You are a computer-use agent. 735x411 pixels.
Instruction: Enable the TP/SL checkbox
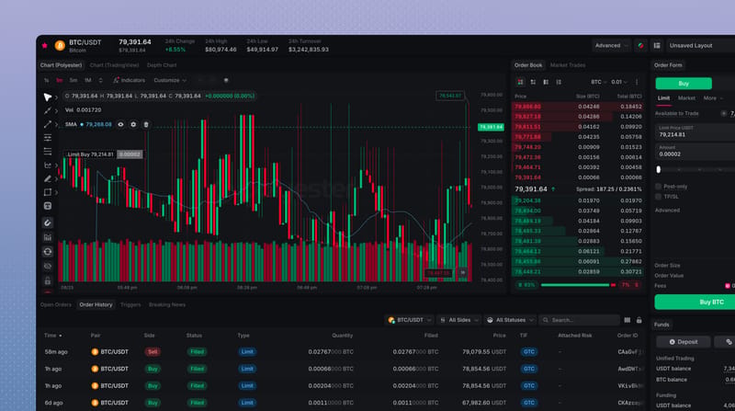coord(658,197)
